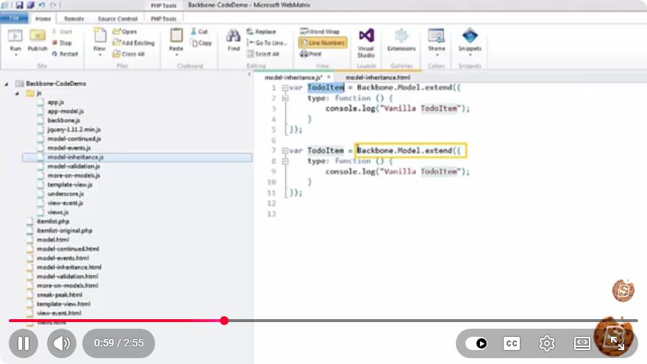Open app.js in the file tree

tap(55, 102)
